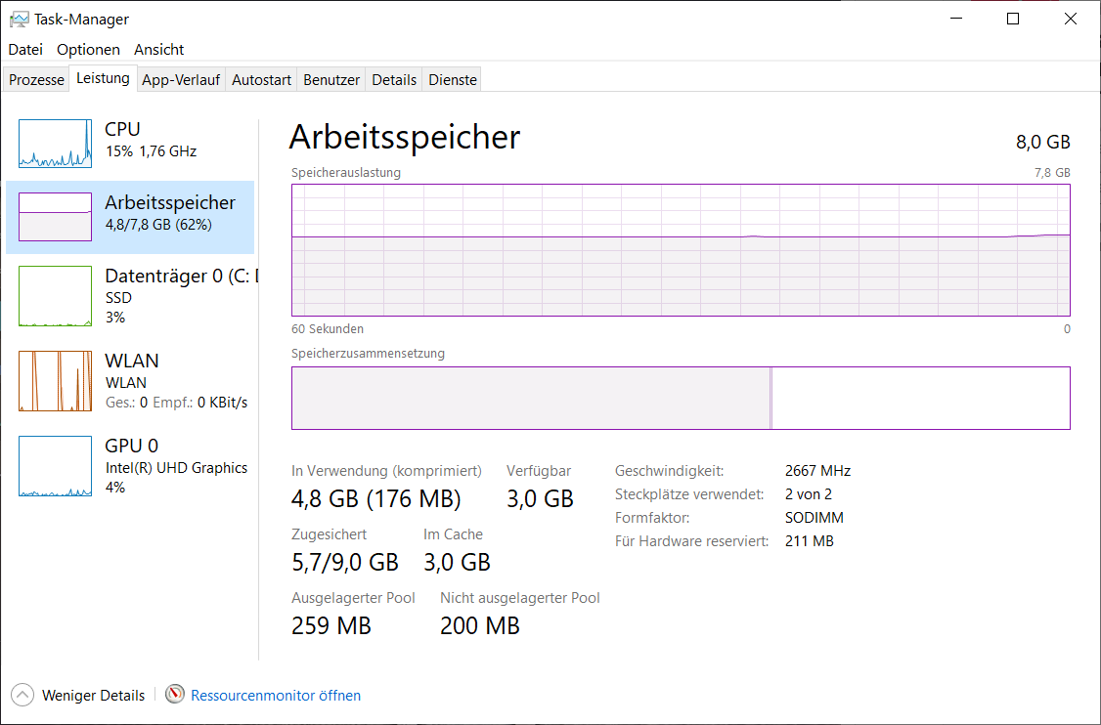1101x725 pixels.
Task: Collapse view with Weniger Details arrow
Action: 22,695
